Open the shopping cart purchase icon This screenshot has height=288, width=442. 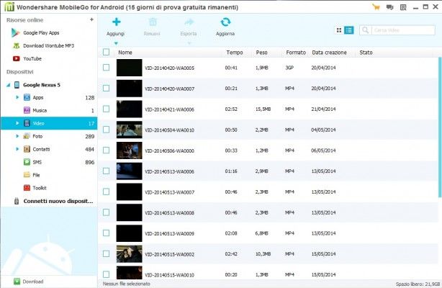pos(376,7)
